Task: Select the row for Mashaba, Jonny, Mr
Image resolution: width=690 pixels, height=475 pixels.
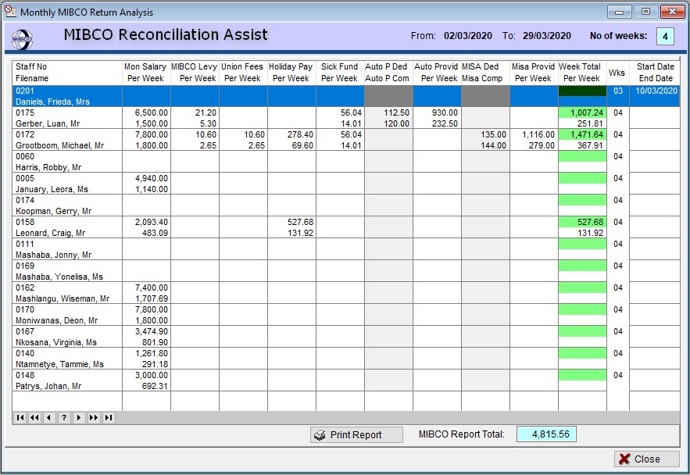Action: pos(346,249)
